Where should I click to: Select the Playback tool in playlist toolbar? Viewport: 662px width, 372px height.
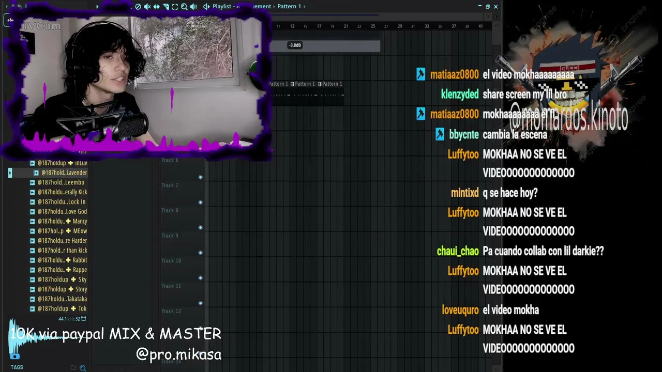(x=193, y=6)
